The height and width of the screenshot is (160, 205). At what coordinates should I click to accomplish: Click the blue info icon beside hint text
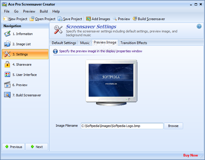tap(55, 51)
